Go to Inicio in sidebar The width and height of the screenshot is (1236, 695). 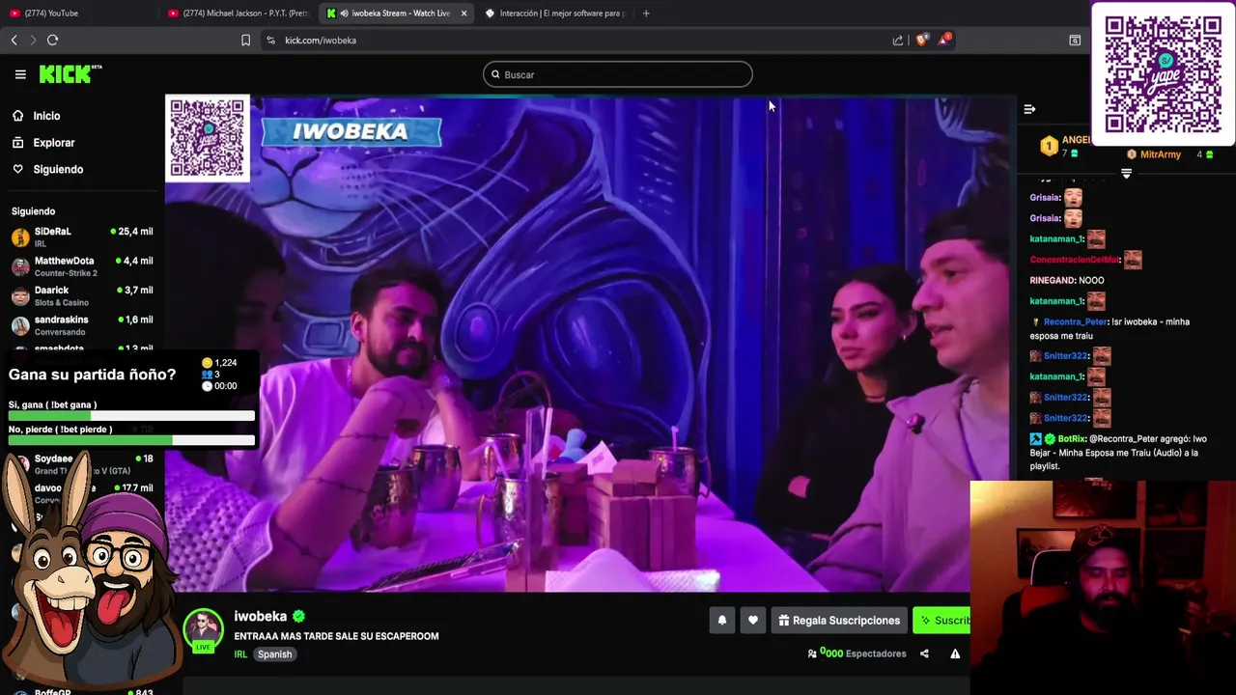pyautogui.click(x=46, y=116)
